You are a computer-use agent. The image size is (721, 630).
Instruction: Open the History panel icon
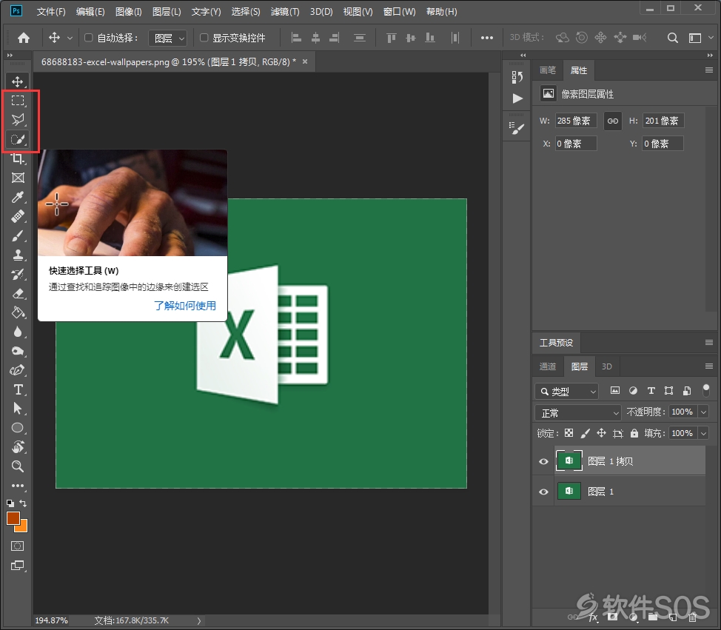click(x=517, y=77)
